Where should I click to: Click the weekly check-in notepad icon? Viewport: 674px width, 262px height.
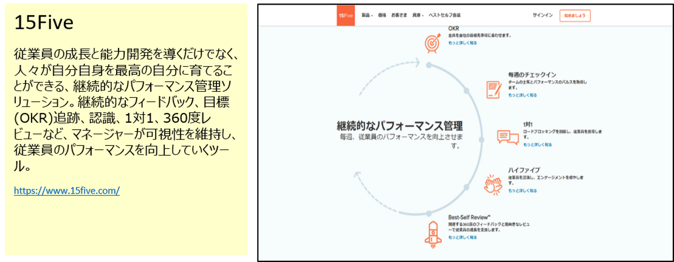pyautogui.click(x=493, y=89)
